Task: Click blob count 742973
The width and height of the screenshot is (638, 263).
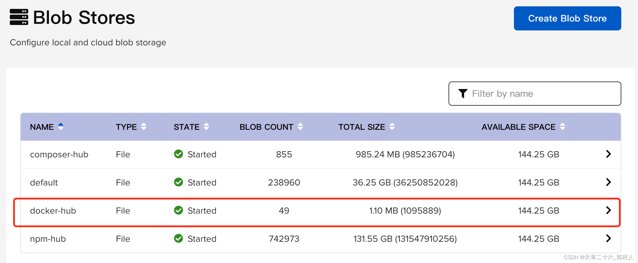Action: click(284, 239)
